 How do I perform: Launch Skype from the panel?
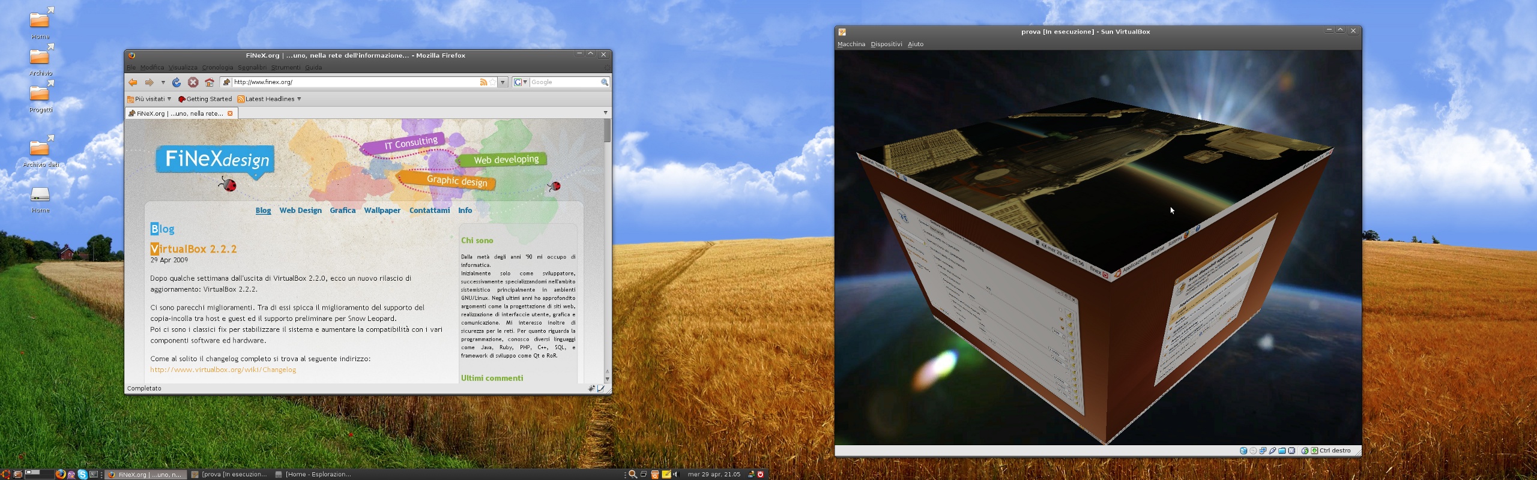[82, 475]
